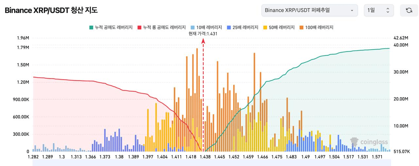Click the dropdown arrow in pair selector
The width and height of the screenshot is (419, 166).
click(352, 10)
